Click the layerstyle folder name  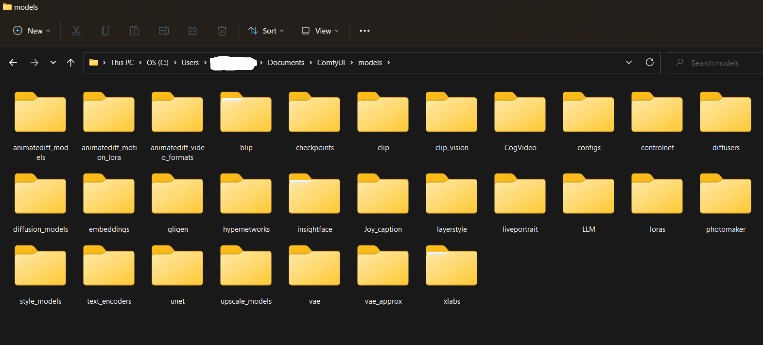pyautogui.click(x=451, y=229)
